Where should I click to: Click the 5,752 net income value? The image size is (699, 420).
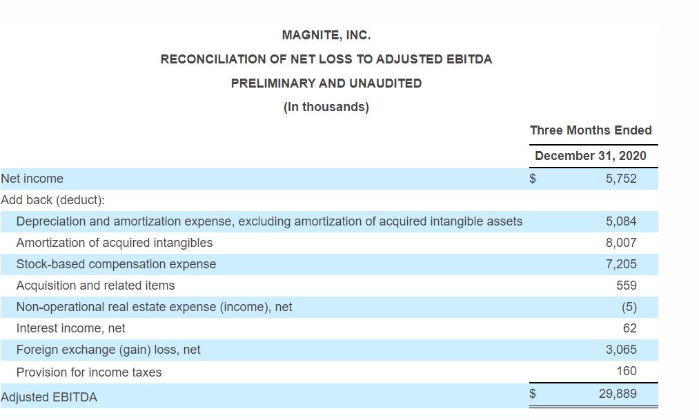point(621,179)
